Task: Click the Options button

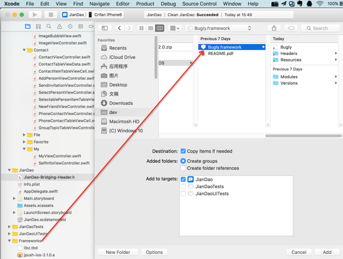Action: 154,252
